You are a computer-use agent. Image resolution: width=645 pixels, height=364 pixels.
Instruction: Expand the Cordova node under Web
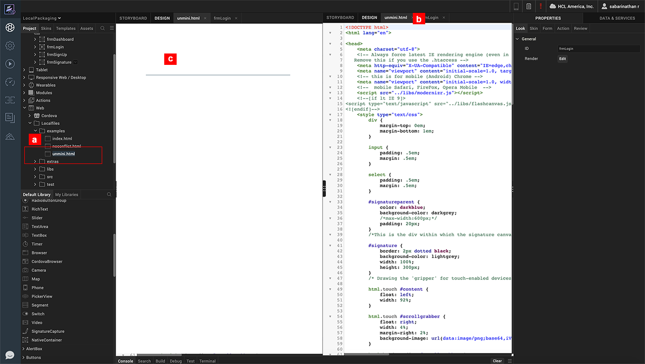(30, 116)
